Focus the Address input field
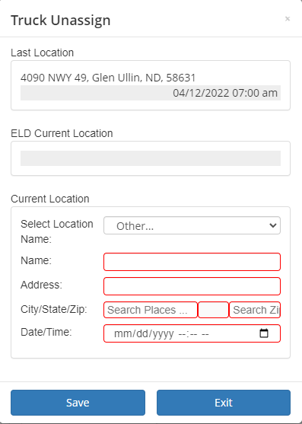 tap(192, 286)
